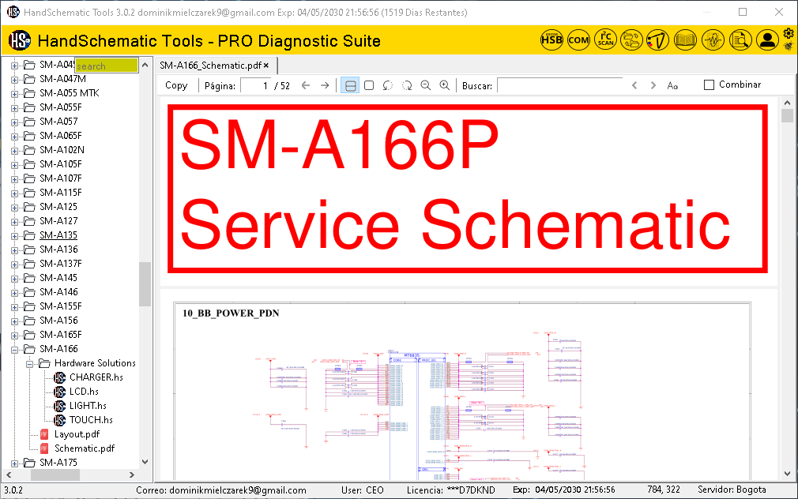
Task: Open the multimeter probe tool icon
Action: coord(657,39)
